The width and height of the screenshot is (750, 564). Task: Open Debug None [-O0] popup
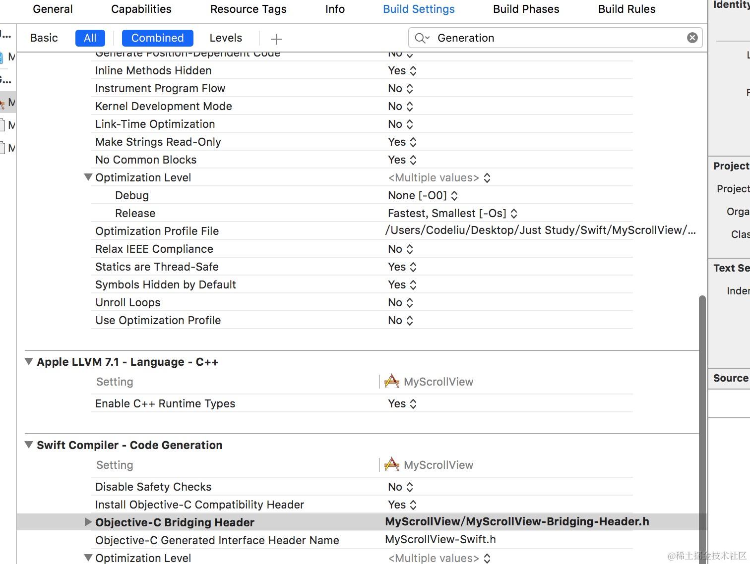point(423,196)
